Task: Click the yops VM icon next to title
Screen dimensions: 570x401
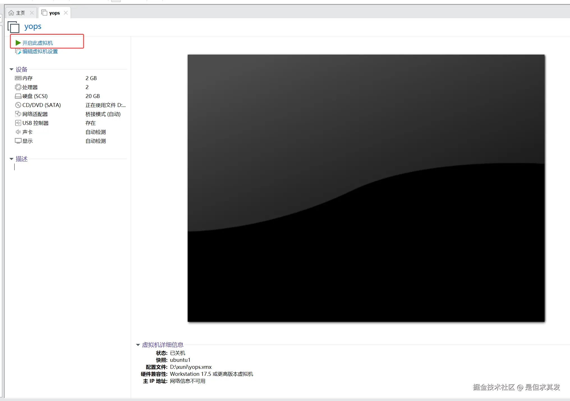Action: 13,27
